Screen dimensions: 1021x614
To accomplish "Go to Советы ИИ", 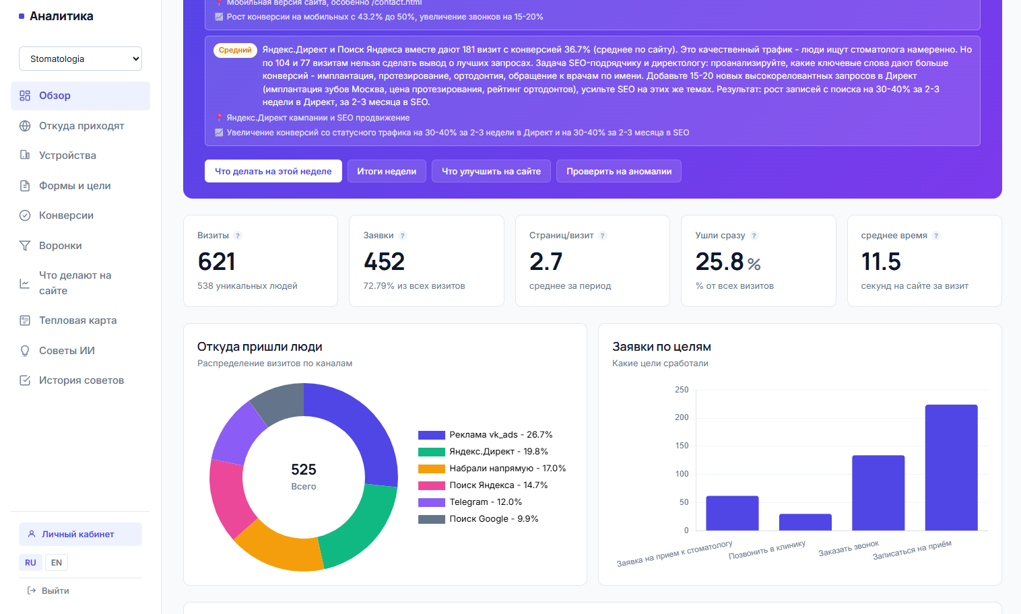I will [x=80, y=351].
